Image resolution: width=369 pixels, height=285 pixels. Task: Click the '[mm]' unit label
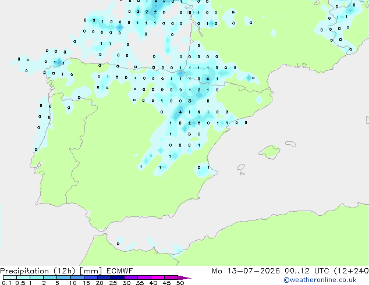91,271
